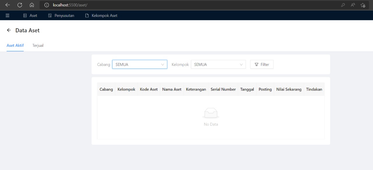Add page to favorites star icon
The height and width of the screenshot is (170, 373).
[x=363, y=5]
